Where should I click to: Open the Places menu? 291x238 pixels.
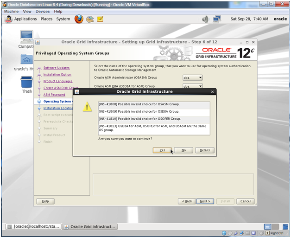pyautogui.click(x=46, y=19)
